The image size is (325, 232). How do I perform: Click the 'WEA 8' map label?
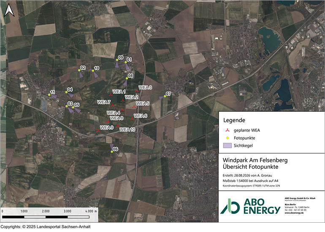coord(116,118)
